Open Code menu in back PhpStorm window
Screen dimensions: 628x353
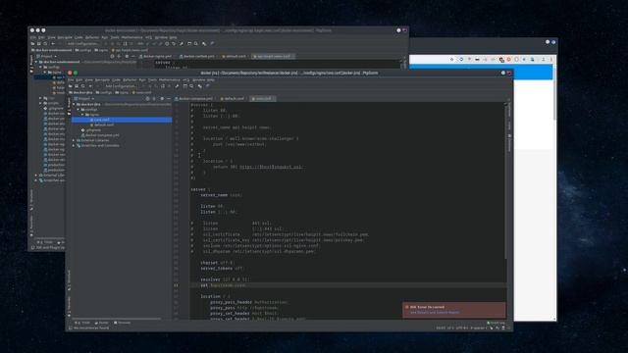[x=78, y=37]
